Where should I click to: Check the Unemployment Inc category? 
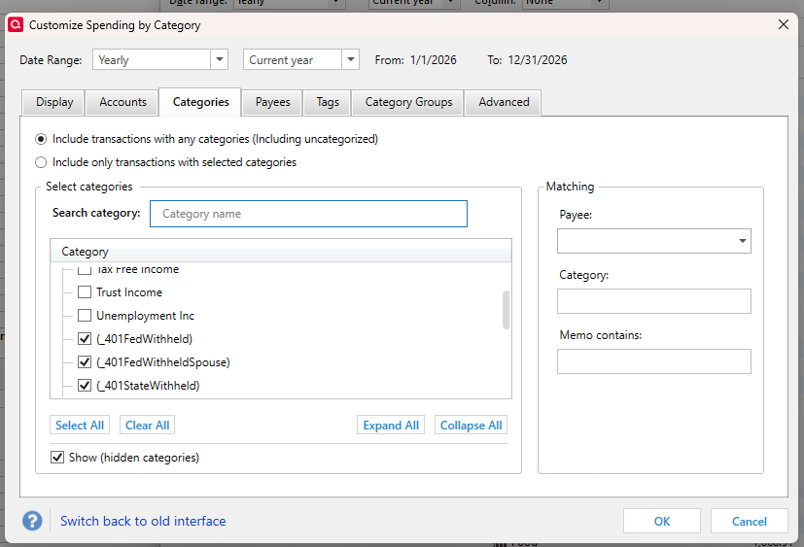(85, 316)
